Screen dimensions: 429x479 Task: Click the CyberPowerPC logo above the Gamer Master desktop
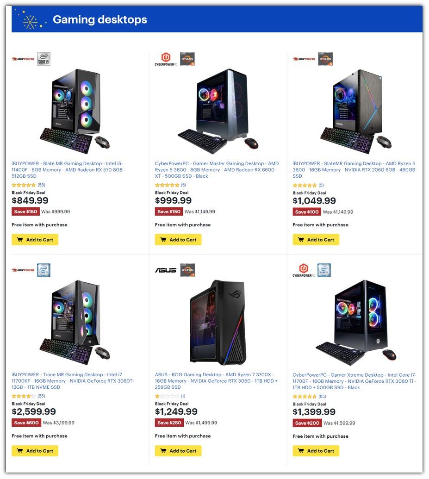point(166,59)
